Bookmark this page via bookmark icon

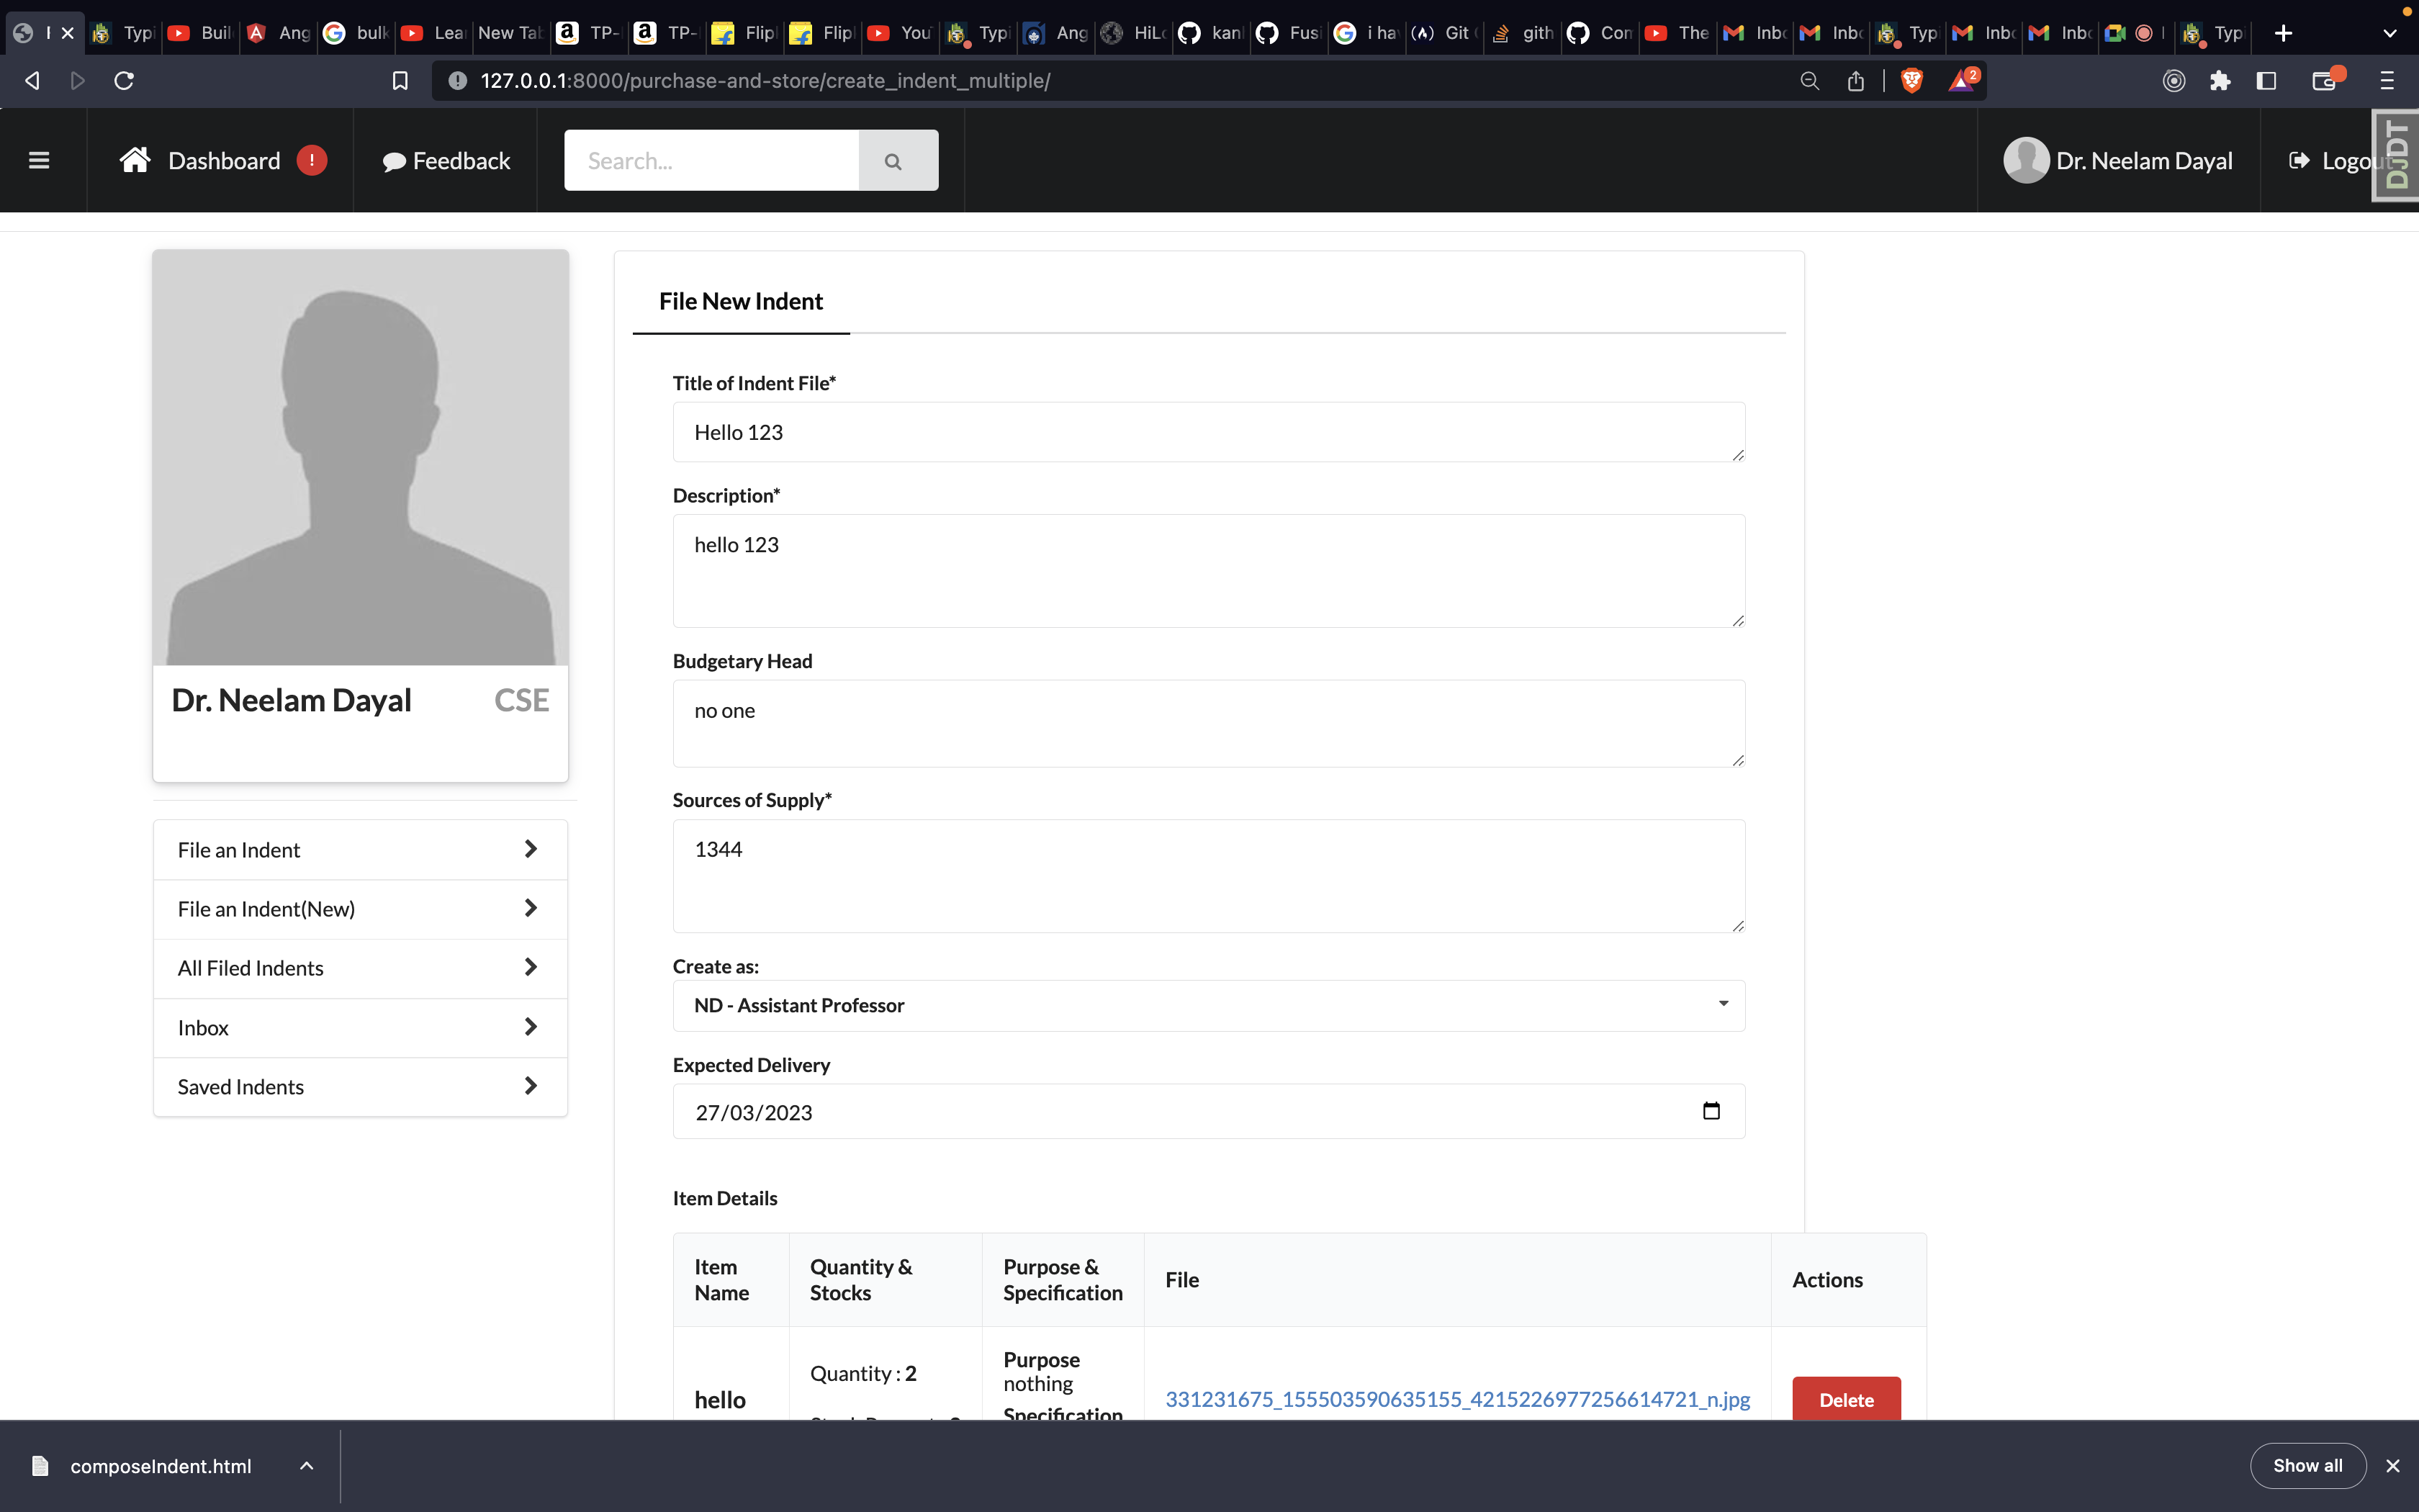[x=400, y=80]
